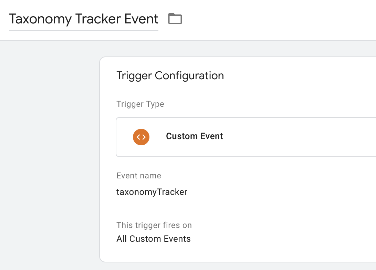Click the Trigger Configuration heading

170,75
